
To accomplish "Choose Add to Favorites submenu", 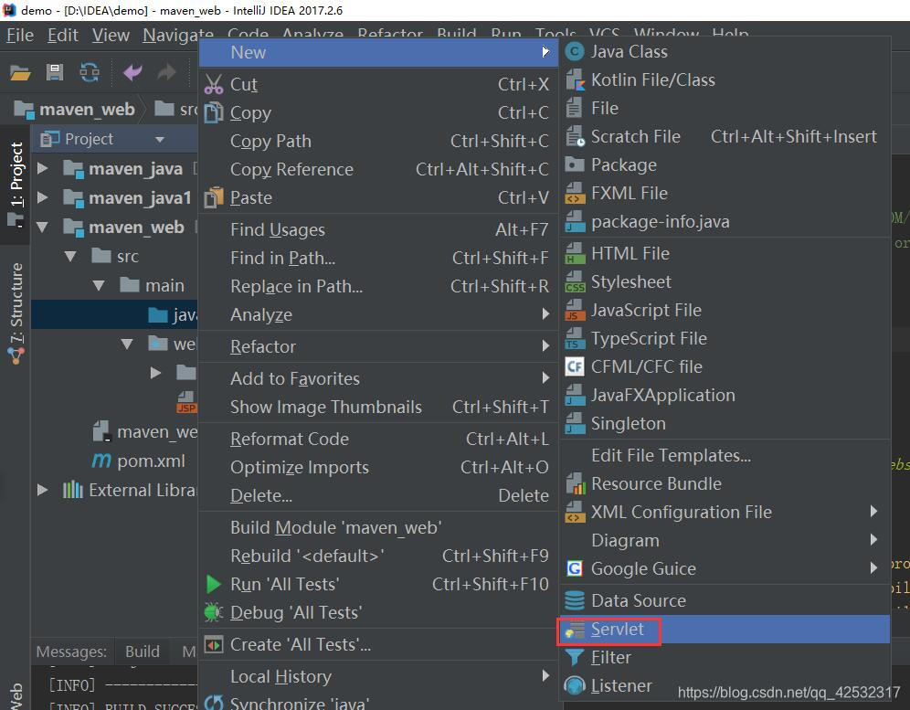I will tap(378, 378).
